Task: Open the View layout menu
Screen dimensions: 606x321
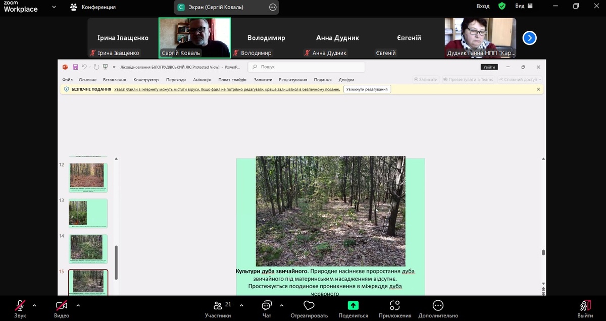Action: coord(524,6)
